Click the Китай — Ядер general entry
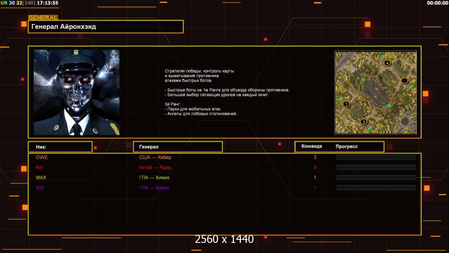 [x=155, y=167]
